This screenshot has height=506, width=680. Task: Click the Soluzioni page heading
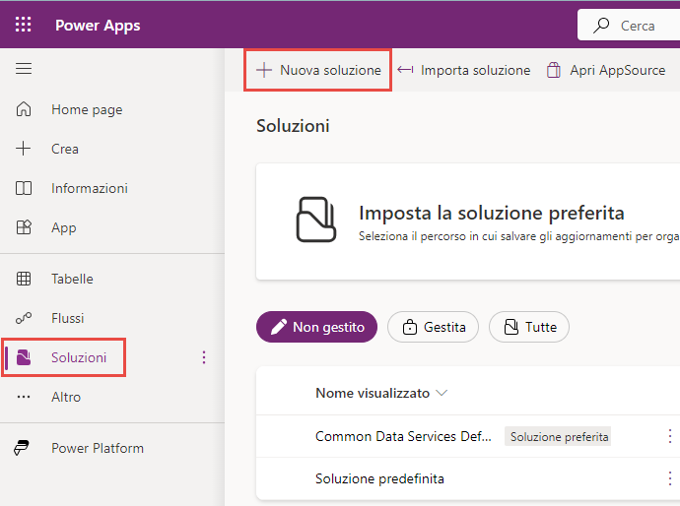[293, 126]
